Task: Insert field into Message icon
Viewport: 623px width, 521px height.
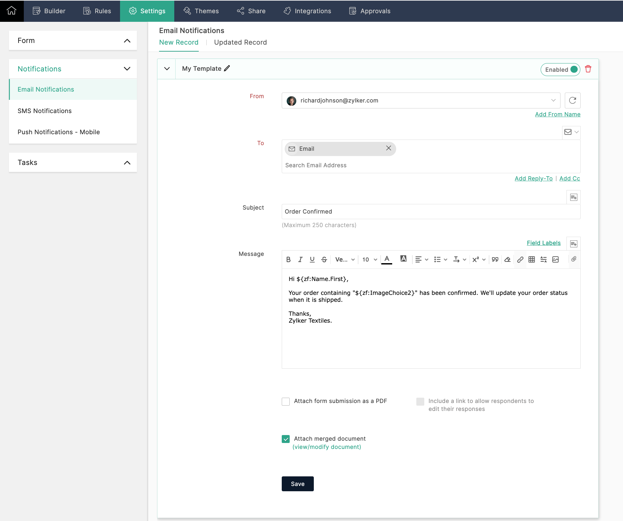Action: point(573,244)
